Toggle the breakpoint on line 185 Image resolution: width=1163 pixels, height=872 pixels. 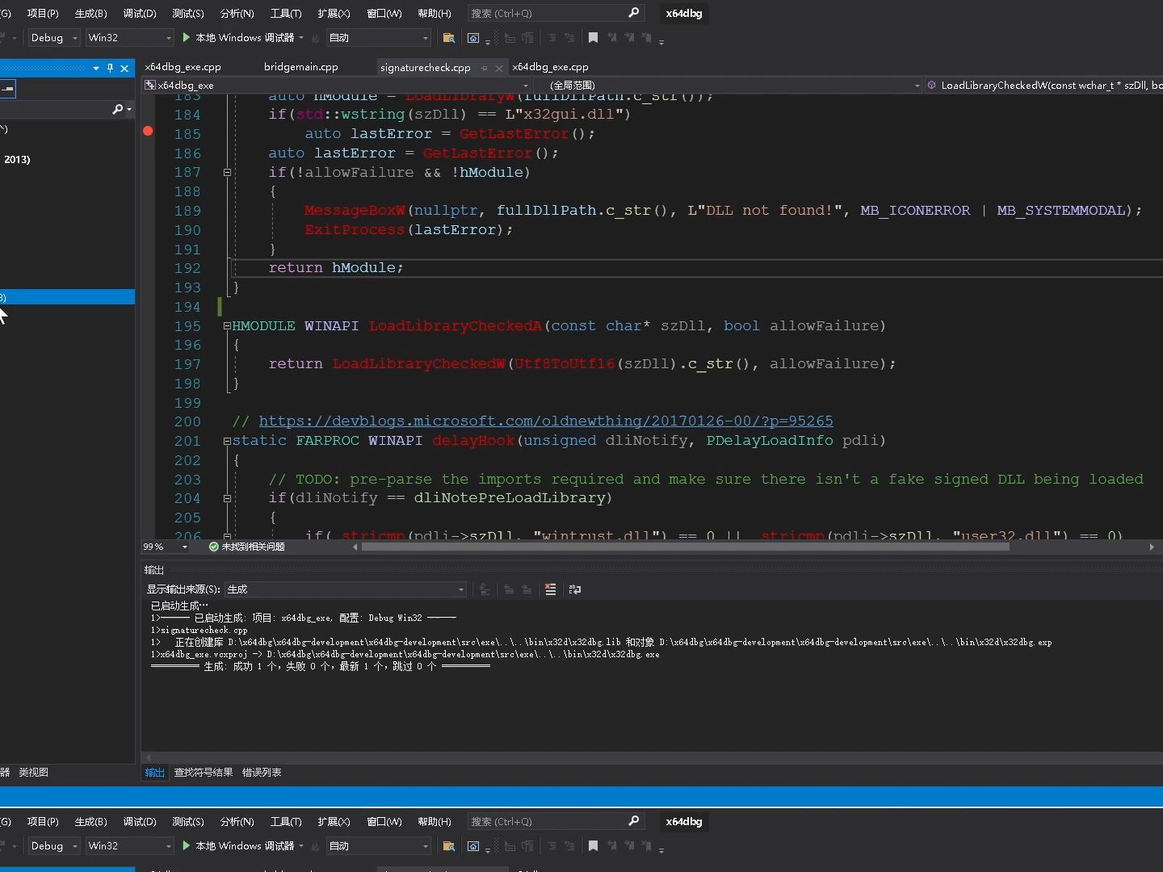pos(148,131)
